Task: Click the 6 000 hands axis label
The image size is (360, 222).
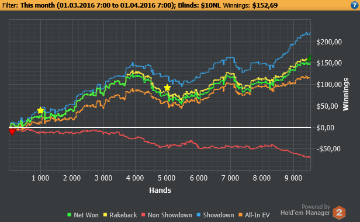Action: [x=199, y=178]
